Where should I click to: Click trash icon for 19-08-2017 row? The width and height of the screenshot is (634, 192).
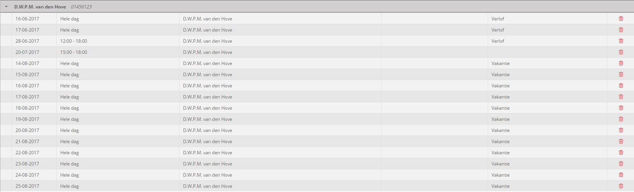(621, 119)
